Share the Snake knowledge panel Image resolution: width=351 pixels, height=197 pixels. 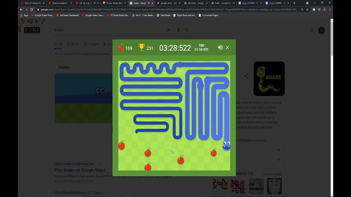point(246,76)
